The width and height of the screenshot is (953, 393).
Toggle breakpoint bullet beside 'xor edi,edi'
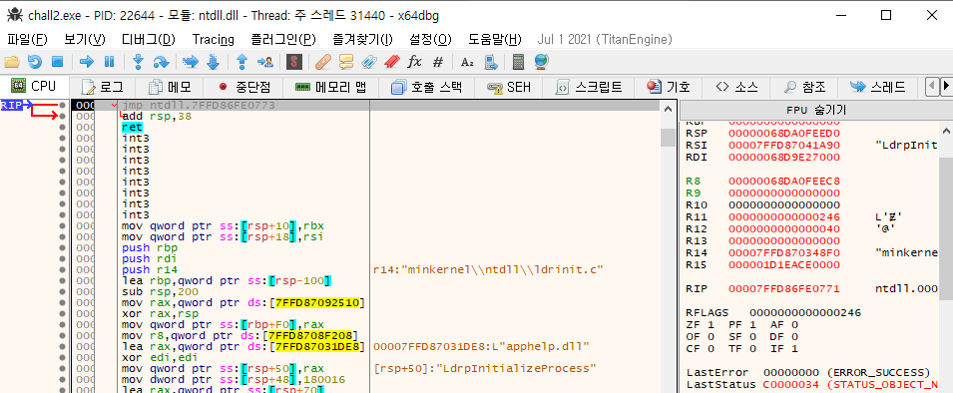[62, 358]
